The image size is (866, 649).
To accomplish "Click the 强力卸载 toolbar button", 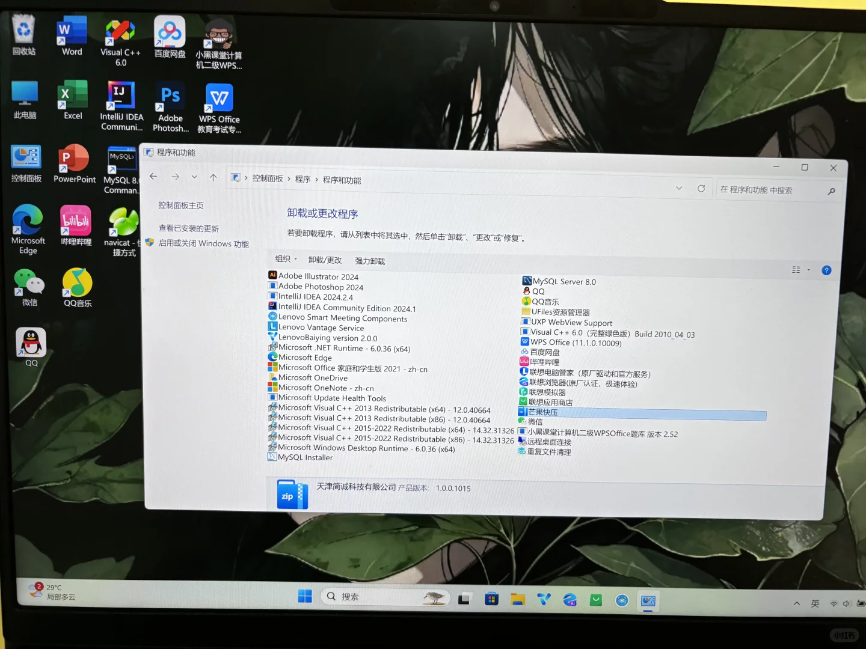I will [370, 261].
